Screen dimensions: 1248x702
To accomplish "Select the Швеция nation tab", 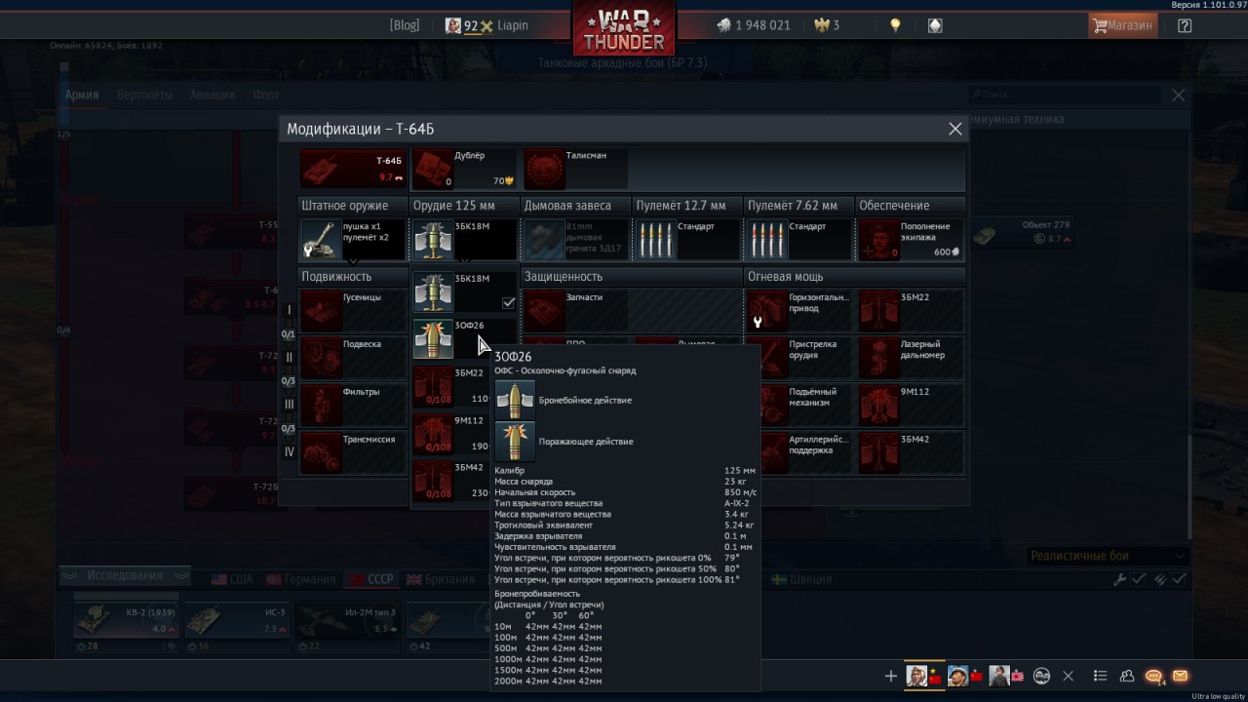I will [x=801, y=579].
